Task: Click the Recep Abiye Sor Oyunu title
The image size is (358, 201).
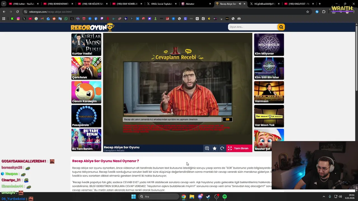Action: click(x=121, y=147)
